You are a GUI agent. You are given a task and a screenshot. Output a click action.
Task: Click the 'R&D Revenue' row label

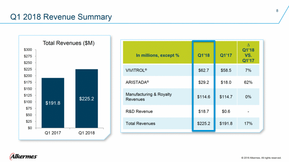(x=139, y=111)
